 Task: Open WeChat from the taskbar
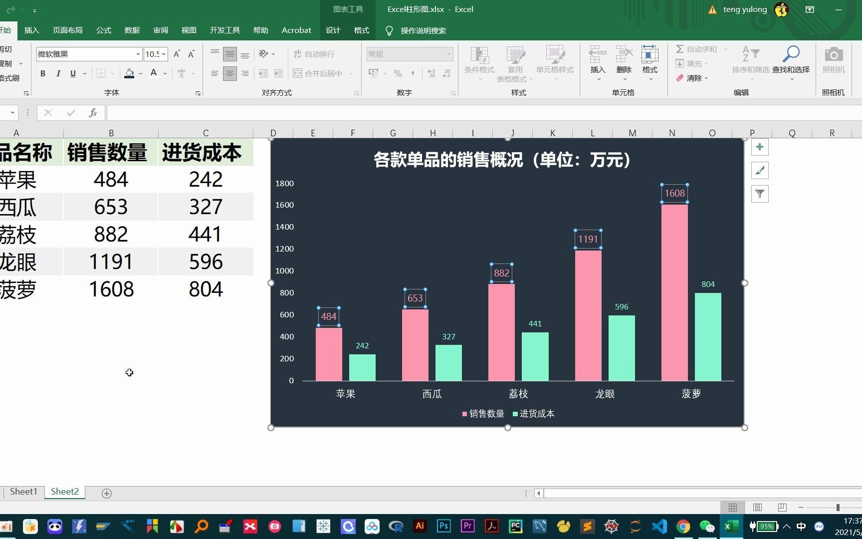coord(707,527)
